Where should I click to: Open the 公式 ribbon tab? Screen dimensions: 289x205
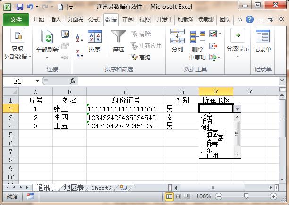click(x=94, y=20)
